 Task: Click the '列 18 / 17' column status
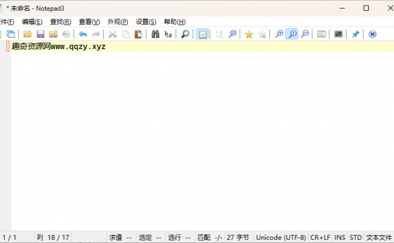[x=53, y=237]
